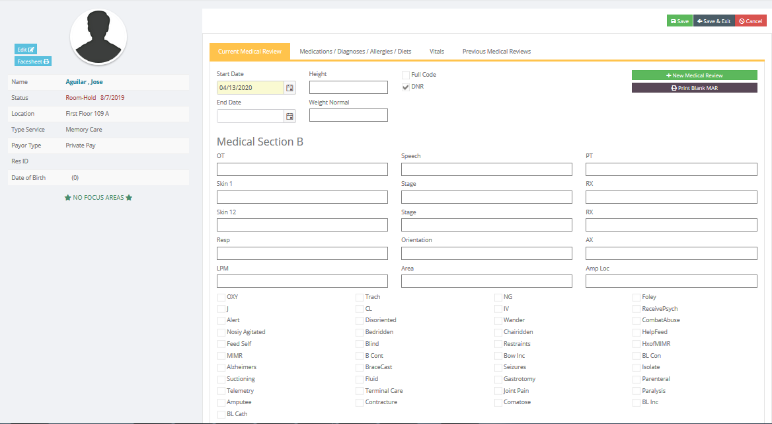This screenshot has width=772, height=424.
Task: Mark the Disoriented checkbox
Action: (360, 321)
